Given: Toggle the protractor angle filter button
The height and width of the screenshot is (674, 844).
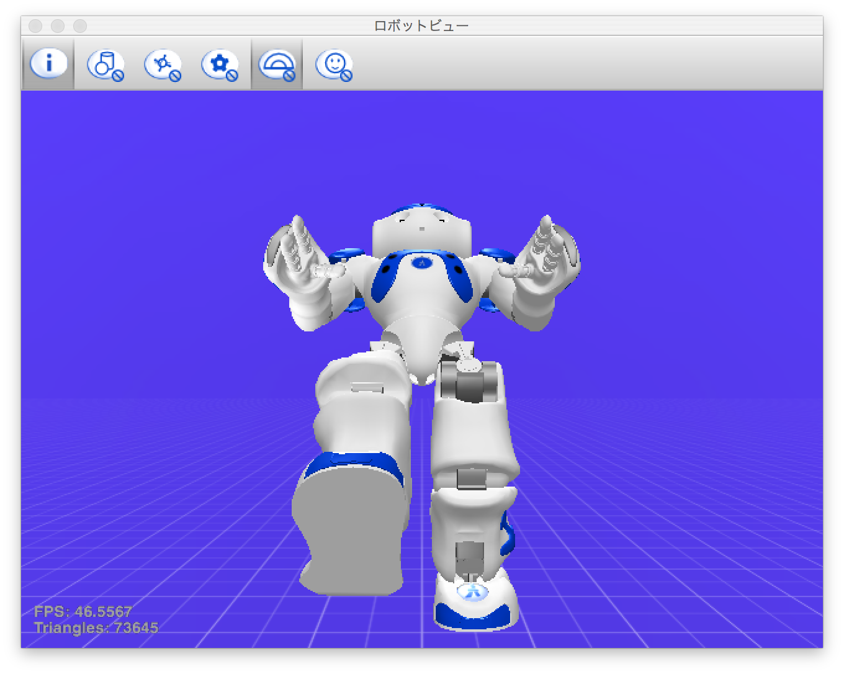Looking at the screenshot, I should 277,64.
